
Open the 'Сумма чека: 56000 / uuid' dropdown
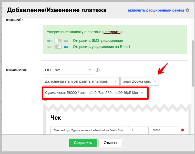point(95,93)
